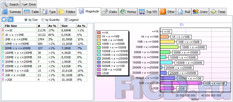Open the History tab
The image size is (233, 102).
pyautogui.click(x=128, y=12)
